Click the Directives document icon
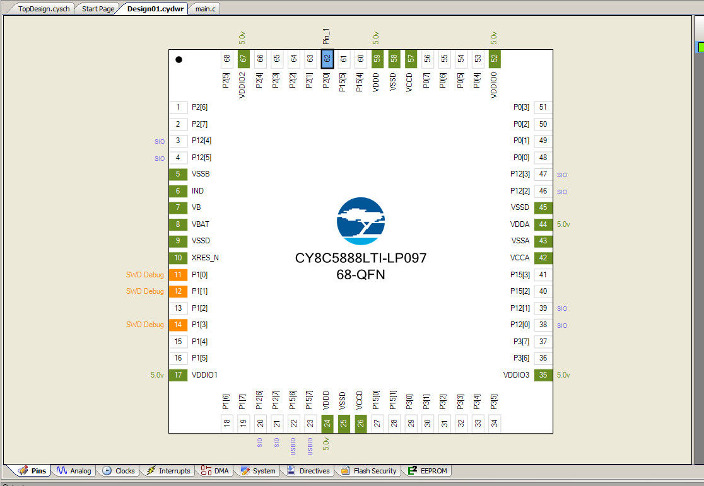This screenshot has width=704, height=486. pos(291,471)
